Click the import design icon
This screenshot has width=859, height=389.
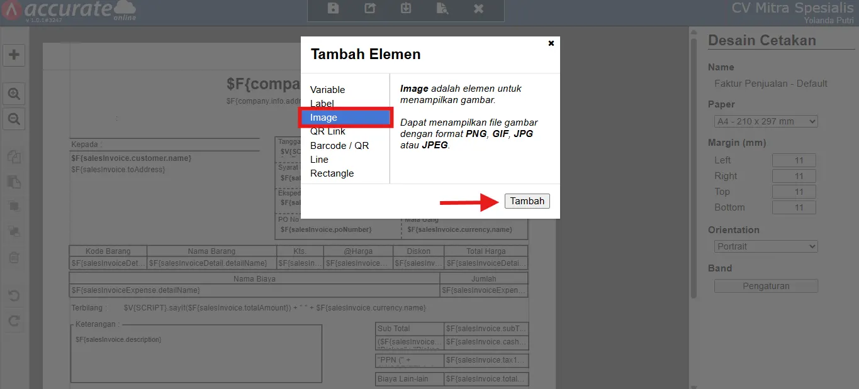[406, 8]
